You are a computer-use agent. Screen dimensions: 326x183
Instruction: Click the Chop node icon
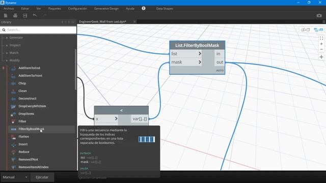coord(13,83)
